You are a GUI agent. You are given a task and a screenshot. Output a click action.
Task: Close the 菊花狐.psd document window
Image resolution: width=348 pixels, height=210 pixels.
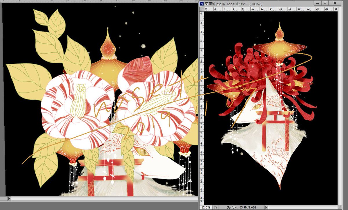[336, 3]
